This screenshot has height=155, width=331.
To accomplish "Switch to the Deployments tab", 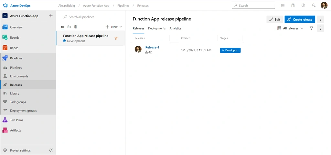I will click(157, 28).
